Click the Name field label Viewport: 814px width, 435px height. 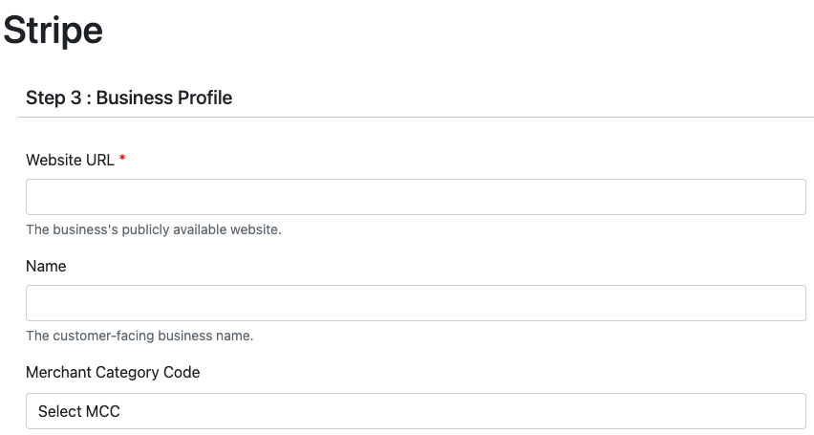pos(46,266)
